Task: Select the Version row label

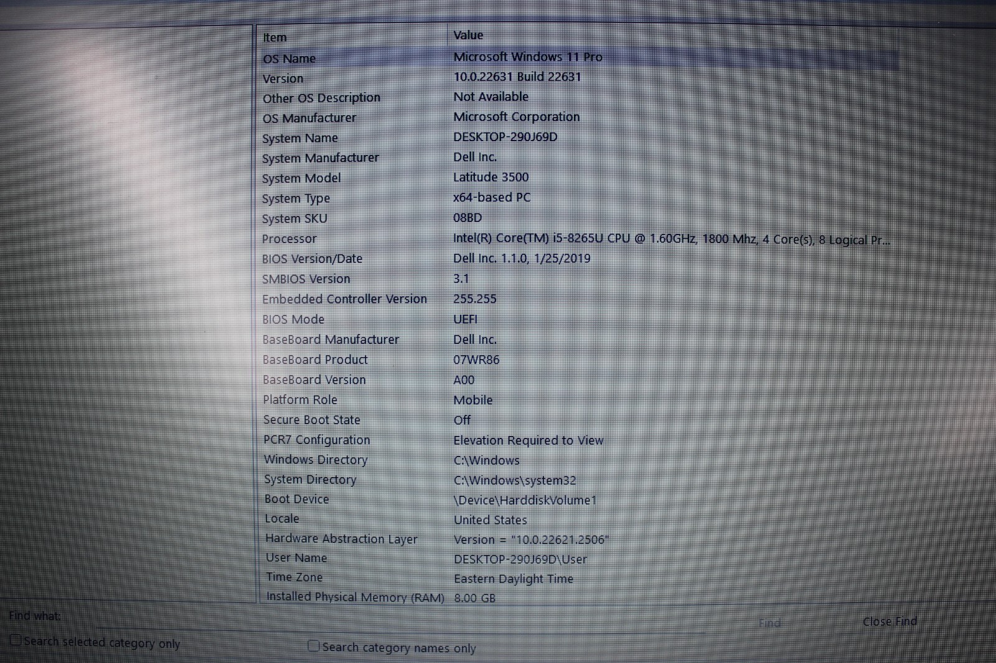Action: point(283,78)
